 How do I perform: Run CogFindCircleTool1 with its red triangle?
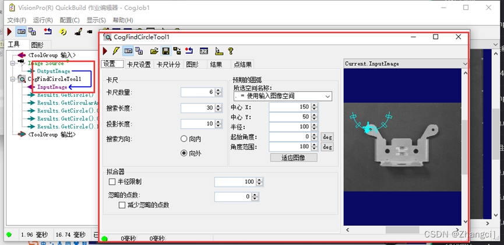pos(105,51)
